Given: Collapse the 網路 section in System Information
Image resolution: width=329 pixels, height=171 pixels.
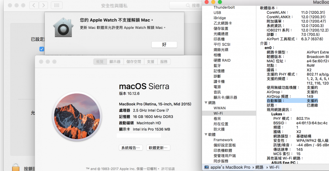Looking at the screenshot, I should tap(206, 102).
